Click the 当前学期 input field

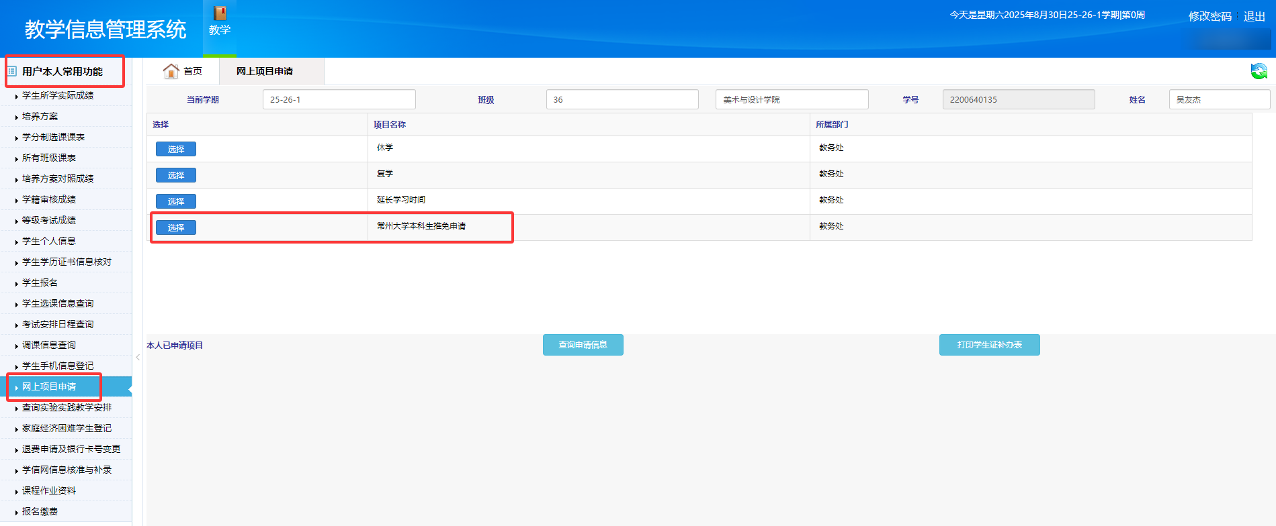(339, 99)
